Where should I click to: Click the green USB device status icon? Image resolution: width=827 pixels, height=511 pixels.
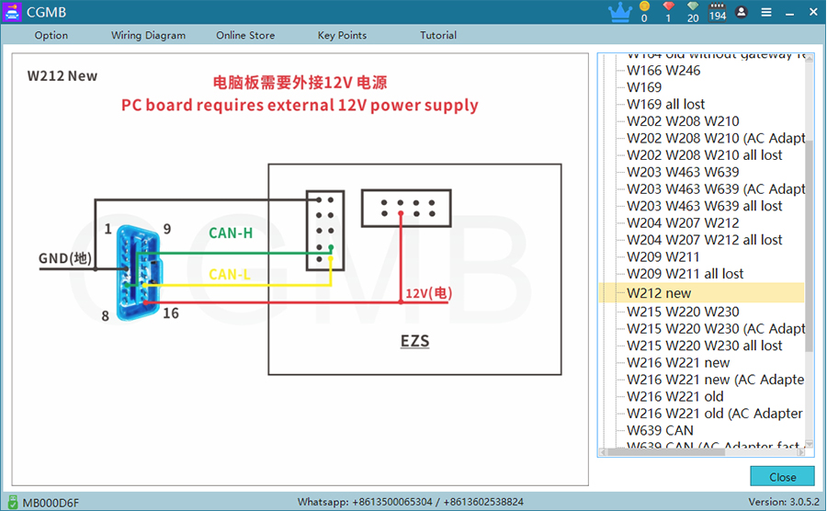click(x=12, y=502)
